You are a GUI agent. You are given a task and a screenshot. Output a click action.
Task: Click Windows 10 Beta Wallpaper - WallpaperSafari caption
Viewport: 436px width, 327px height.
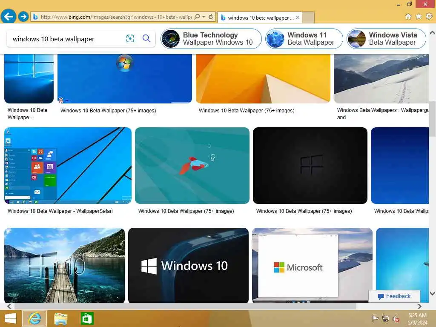click(x=60, y=211)
